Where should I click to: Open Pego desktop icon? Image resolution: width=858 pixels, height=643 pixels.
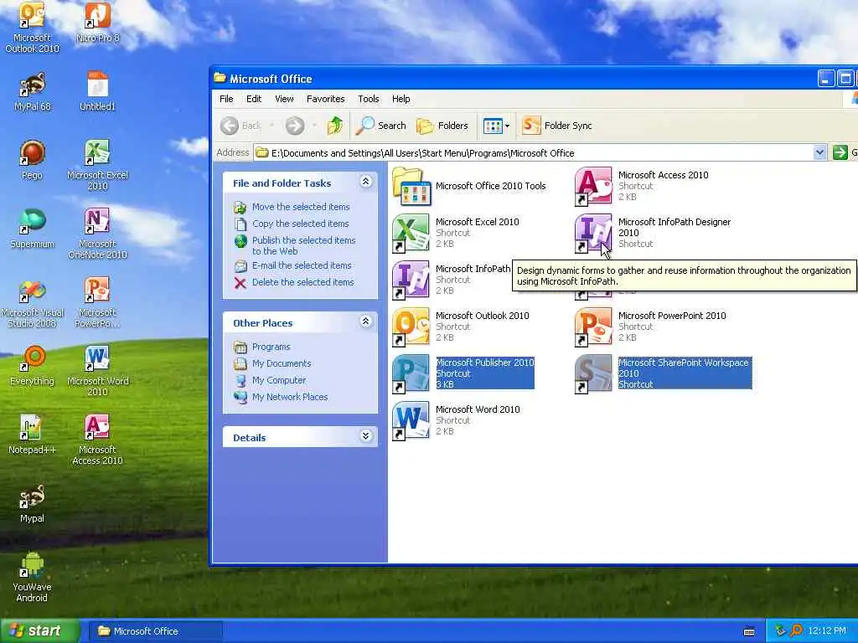[x=33, y=160]
